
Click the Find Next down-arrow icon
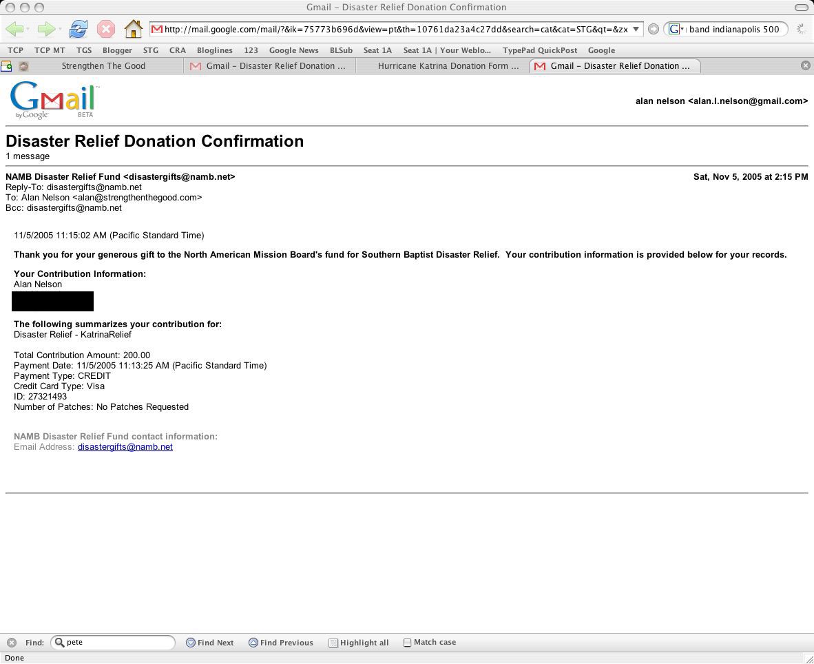coord(191,643)
